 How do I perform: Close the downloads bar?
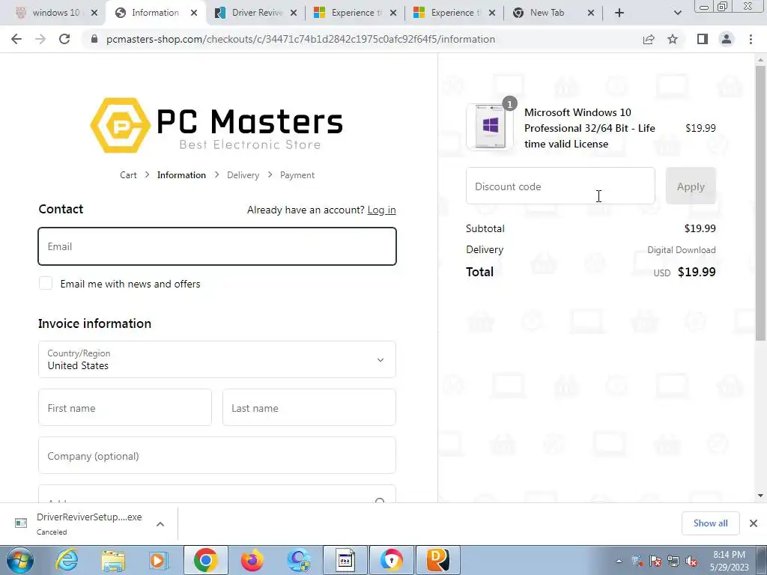(x=754, y=523)
